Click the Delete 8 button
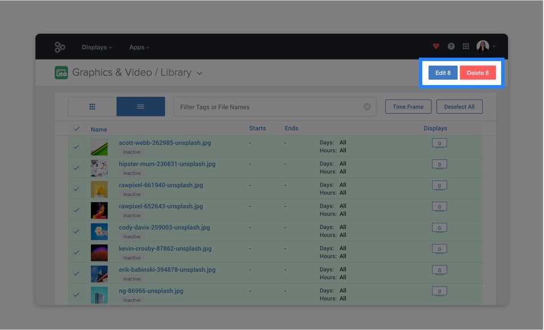 click(x=478, y=73)
